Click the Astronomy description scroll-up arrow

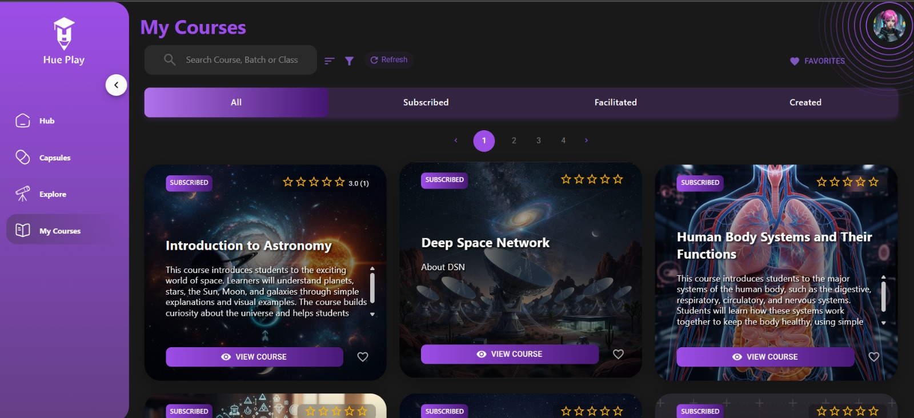372,268
